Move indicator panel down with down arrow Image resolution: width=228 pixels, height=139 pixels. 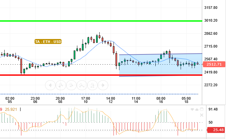pyautogui.click(x=192, y=109)
